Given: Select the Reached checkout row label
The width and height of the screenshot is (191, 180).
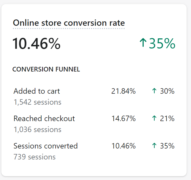Looking at the screenshot, I should [x=44, y=118].
